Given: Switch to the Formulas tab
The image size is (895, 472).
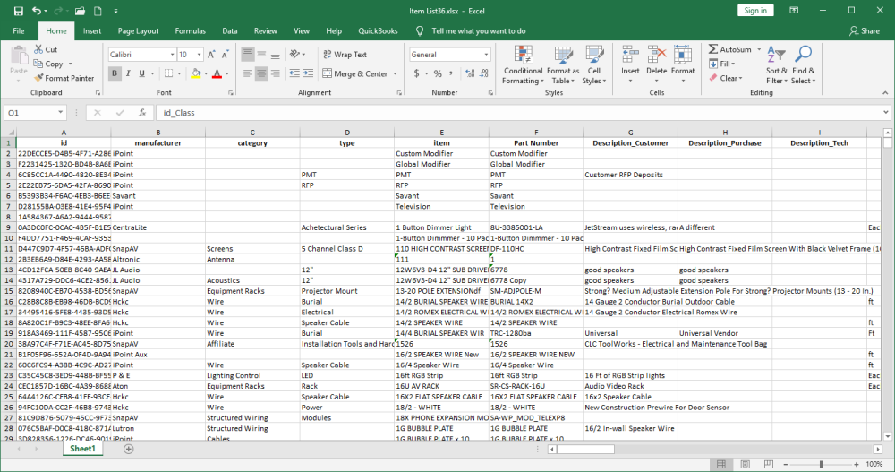Looking at the screenshot, I should click(x=190, y=30).
